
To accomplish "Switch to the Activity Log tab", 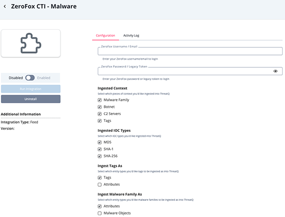I will [x=131, y=36].
